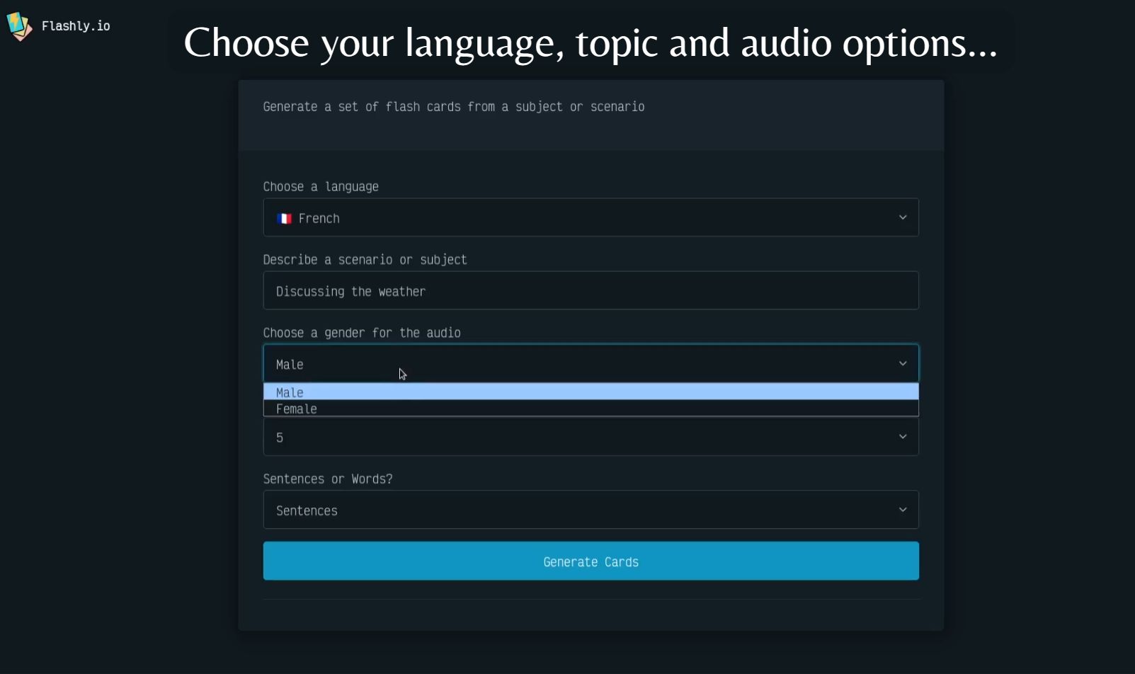This screenshot has height=674, width=1135.
Task: Click the Flashly.io logo icon
Action: pyautogui.click(x=19, y=26)
